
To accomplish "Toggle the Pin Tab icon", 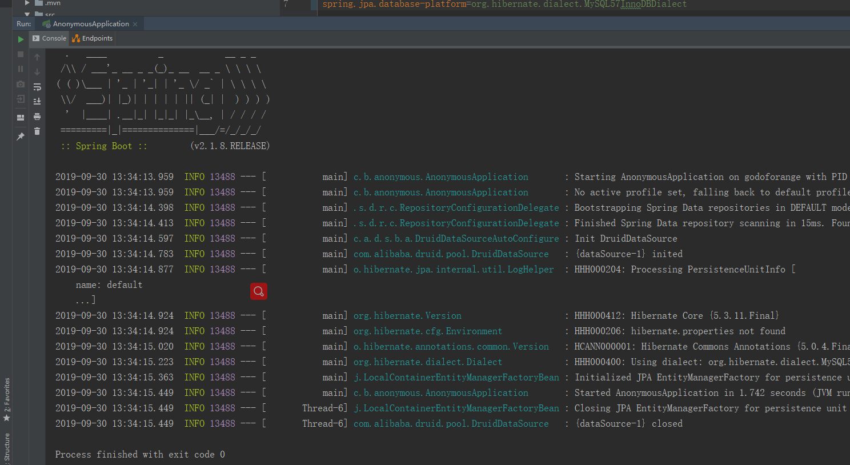I will pyautogui.click(x=21, y=137).
